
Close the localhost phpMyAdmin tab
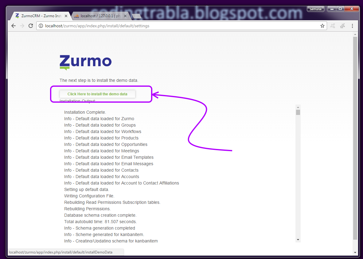point(125,16)
